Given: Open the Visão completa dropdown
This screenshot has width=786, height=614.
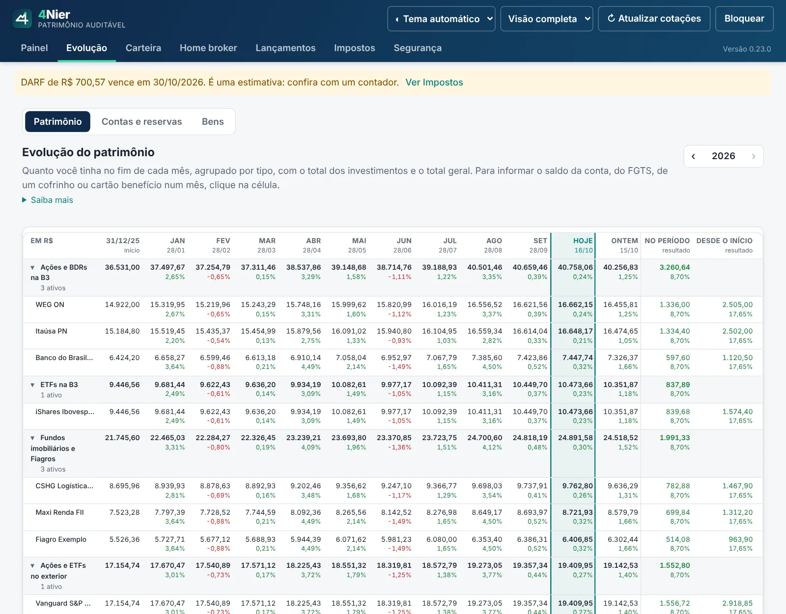Looking at the screenshot, I should [547, 19].
